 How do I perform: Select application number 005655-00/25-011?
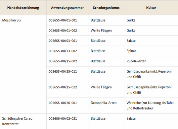click(63, 71)
